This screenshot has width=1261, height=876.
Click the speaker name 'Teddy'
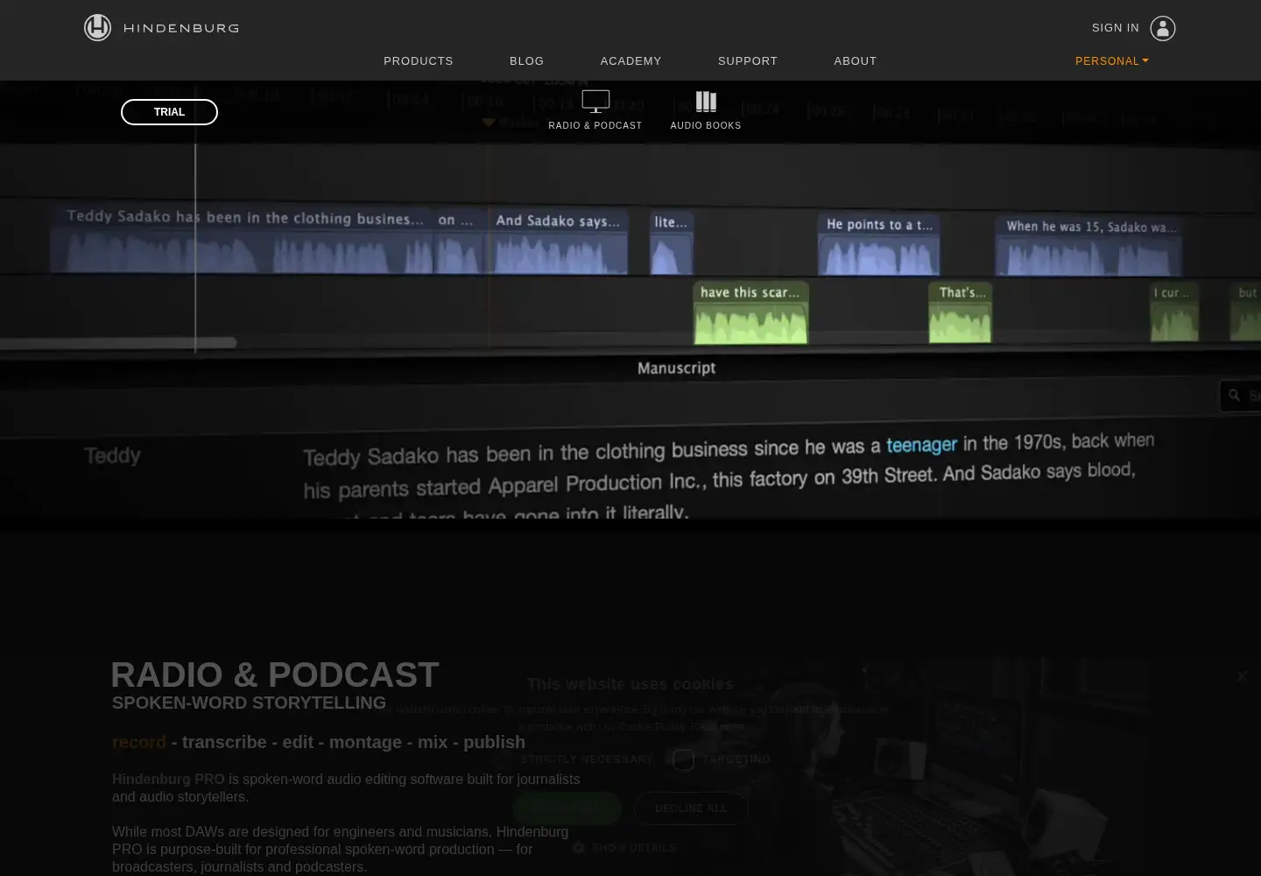[x=112, y=456]
